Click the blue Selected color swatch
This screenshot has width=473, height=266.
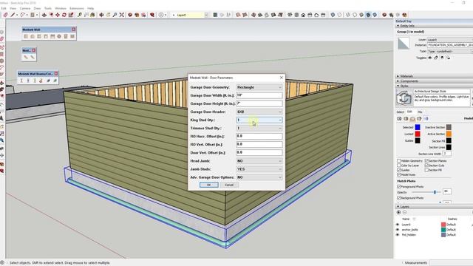click(418, 127)
